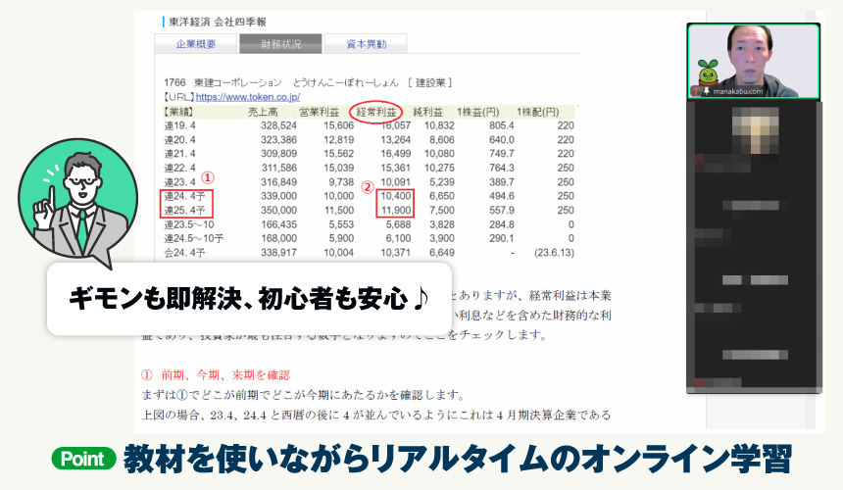Click the 売上高 column header
Viewport: 843px width, 490px height.
(x=263, y=112)
